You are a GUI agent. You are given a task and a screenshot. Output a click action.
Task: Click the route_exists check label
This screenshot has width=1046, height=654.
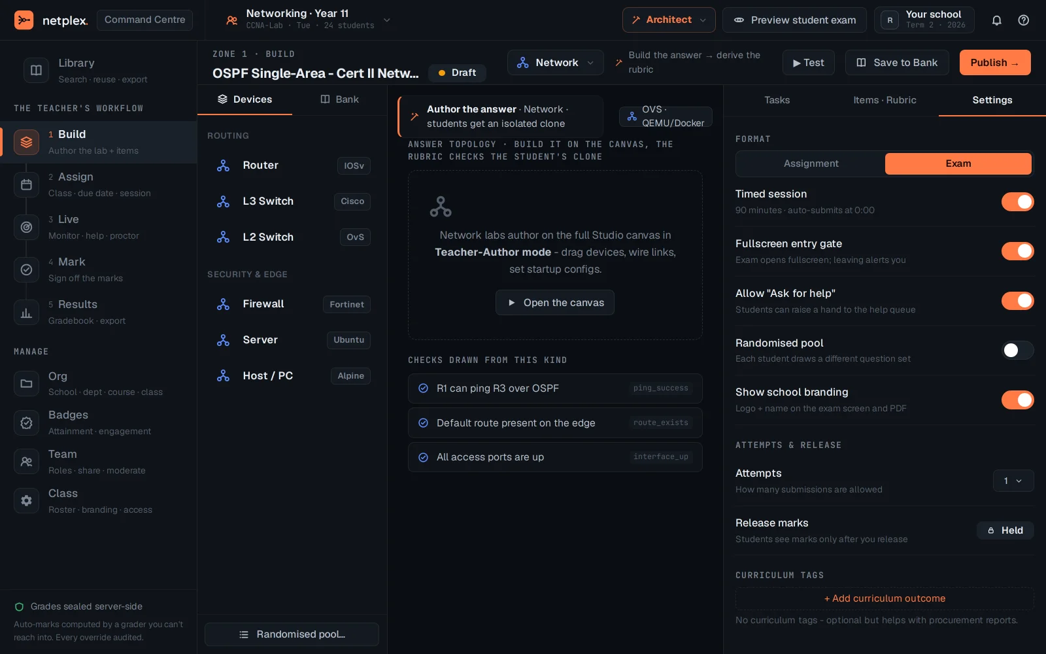[660, 423]
